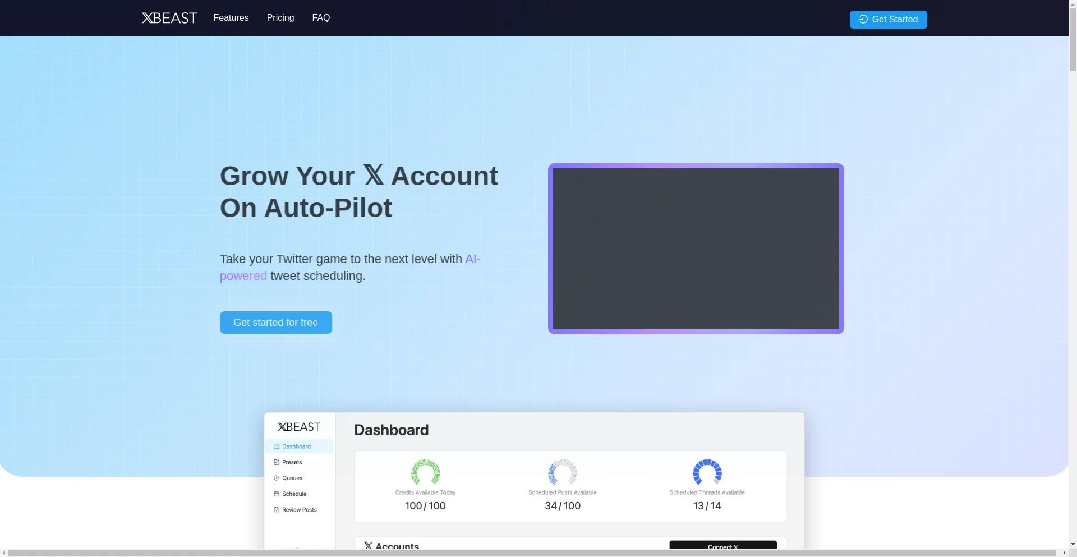
Task: Click the Review Posts check icon
Action: [x=277, y=510]
